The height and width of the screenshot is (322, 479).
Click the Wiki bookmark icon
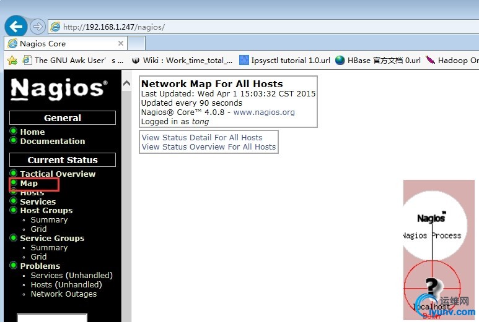[136, 61]
